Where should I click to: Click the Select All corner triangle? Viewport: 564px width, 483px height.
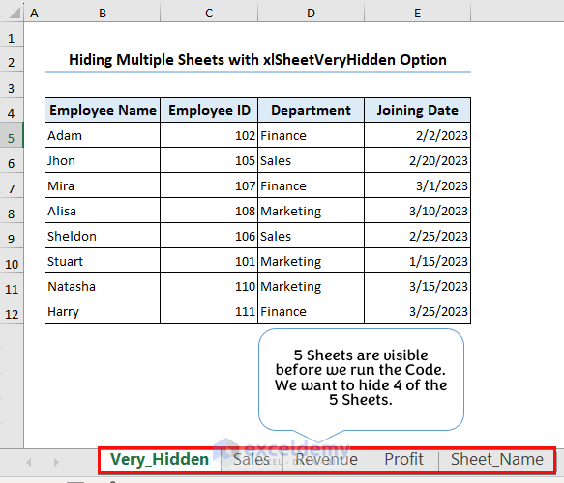tap(15, 13)
